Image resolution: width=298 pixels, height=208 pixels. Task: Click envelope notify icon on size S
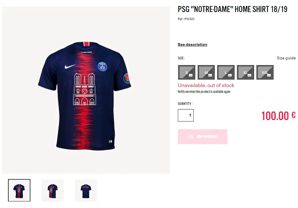coord(191,75)
